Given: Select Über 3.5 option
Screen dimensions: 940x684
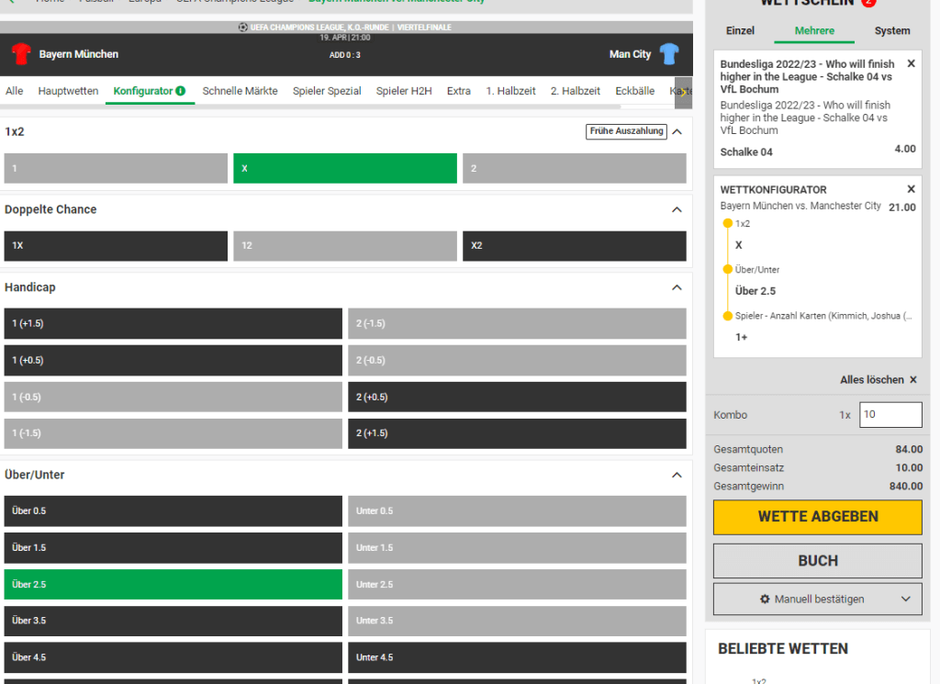Looking at the screenshot, I should [173, 621].
